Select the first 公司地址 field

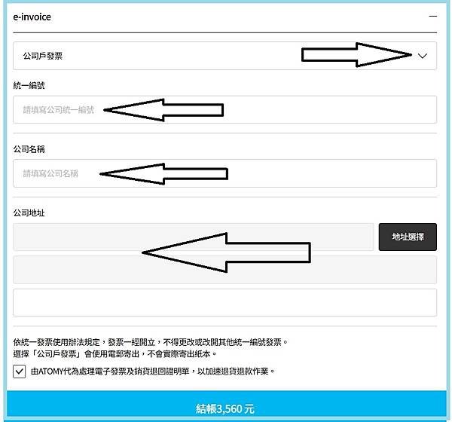[x=194, y=237]
